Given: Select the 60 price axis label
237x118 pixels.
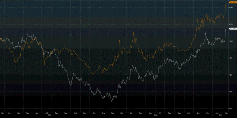Looking at the screenshot, I should pyautogui.click(x=231, y=75).
